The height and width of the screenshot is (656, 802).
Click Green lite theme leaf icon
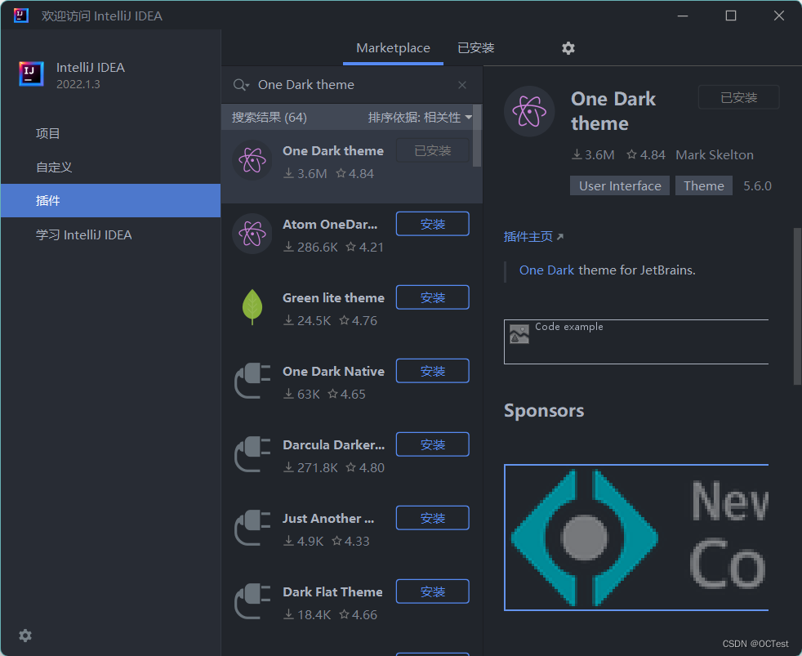click(x=252, y=307)
